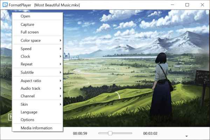Expand the Speed submenu

(x=37, y=49)
